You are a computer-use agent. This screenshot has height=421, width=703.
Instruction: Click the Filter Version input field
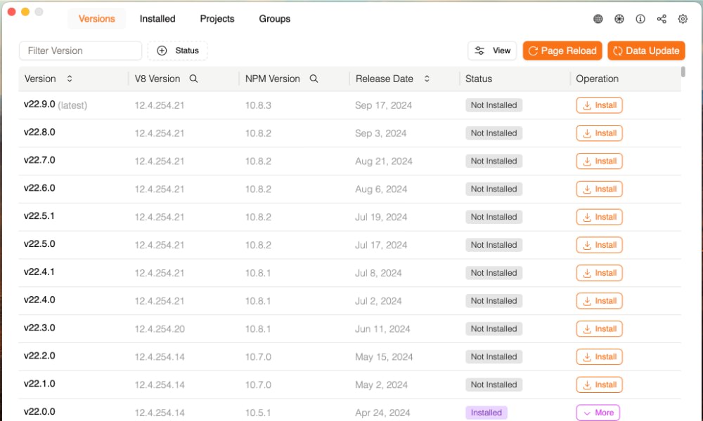[x=79, y=51]
